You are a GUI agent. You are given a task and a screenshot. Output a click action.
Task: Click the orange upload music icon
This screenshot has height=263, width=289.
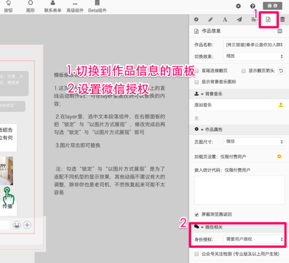tap(280, 105)
